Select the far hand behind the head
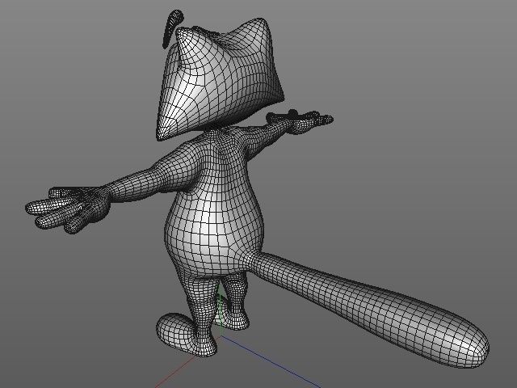 coord(300,120)
